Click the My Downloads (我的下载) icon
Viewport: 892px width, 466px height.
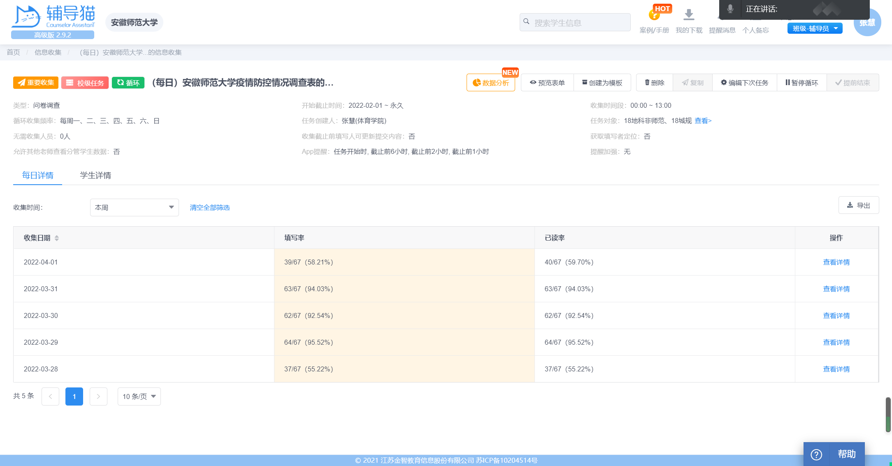point(689,16)
